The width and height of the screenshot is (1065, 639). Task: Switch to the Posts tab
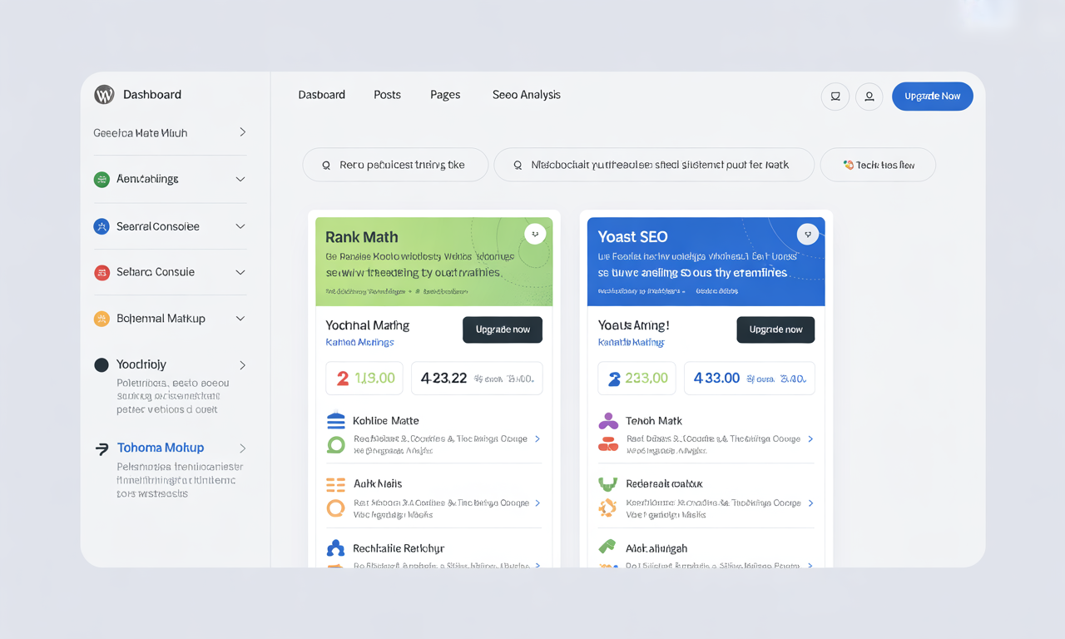pos(387,95)
